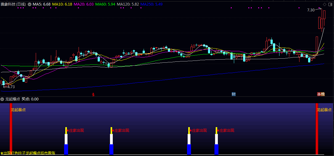Open the dropdown next to 赛象科技(日线)
Image resolution: width=334 pixels, height=156 pixels.
pos(29,4)
